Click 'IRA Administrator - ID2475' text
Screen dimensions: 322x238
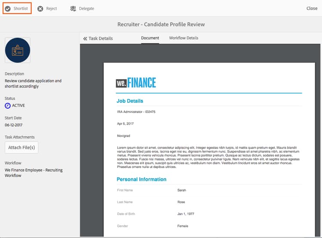click(x=136, y=112)
